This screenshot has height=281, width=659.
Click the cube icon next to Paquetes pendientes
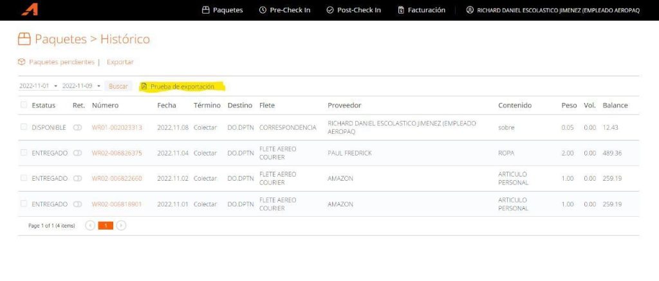(x=21, y=62)
